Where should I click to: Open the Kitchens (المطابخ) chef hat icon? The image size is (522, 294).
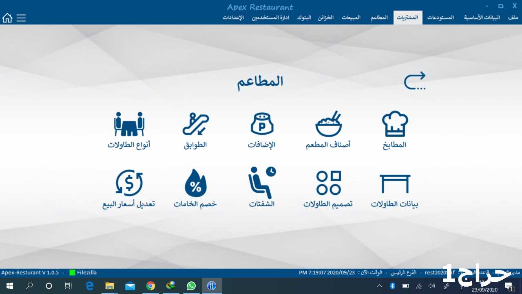tap(395, 124)
